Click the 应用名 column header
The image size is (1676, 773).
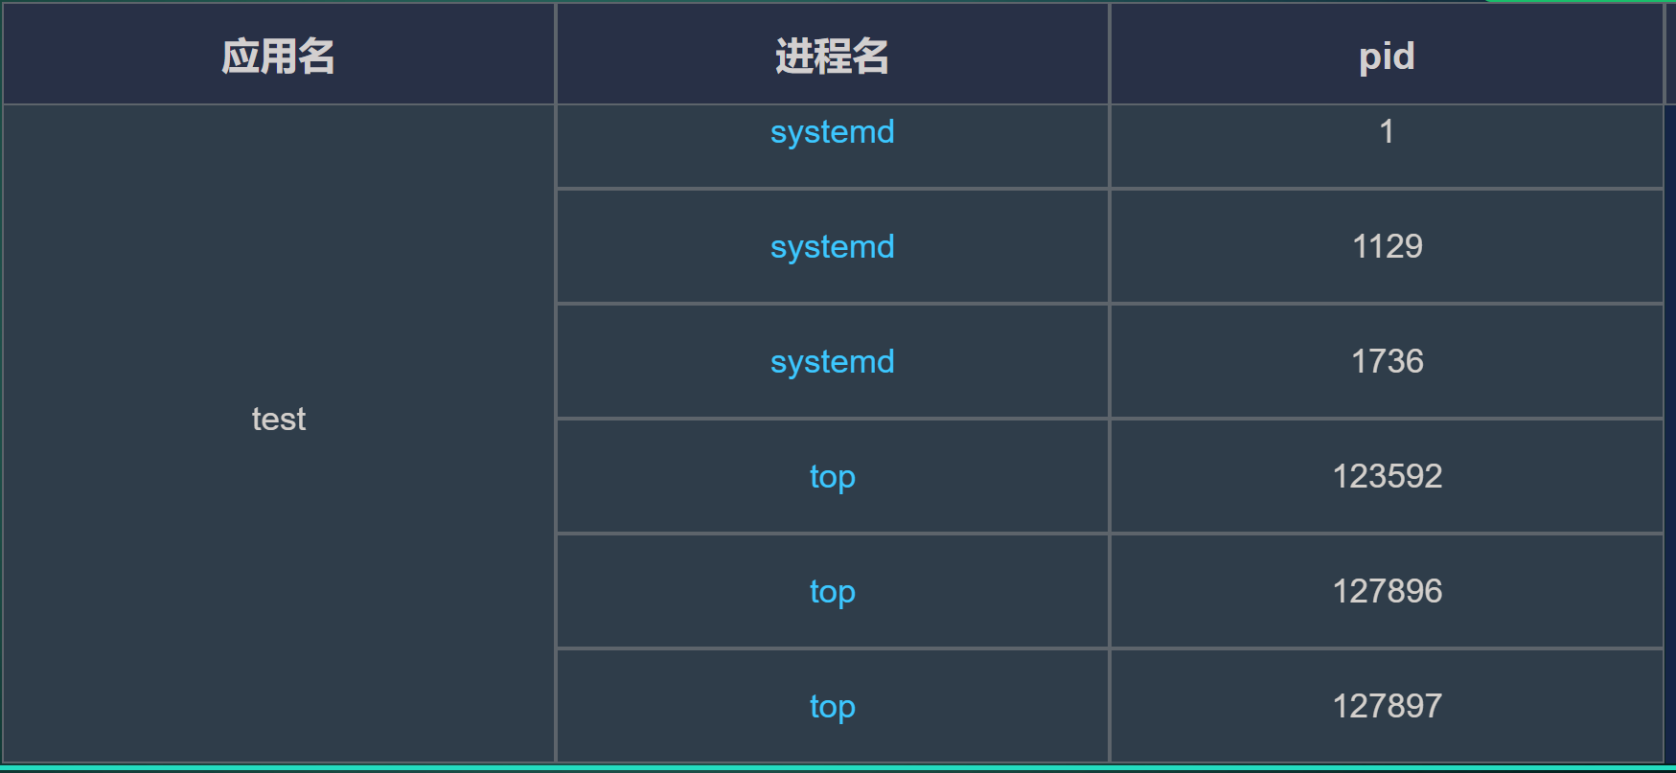pos(278,56)
